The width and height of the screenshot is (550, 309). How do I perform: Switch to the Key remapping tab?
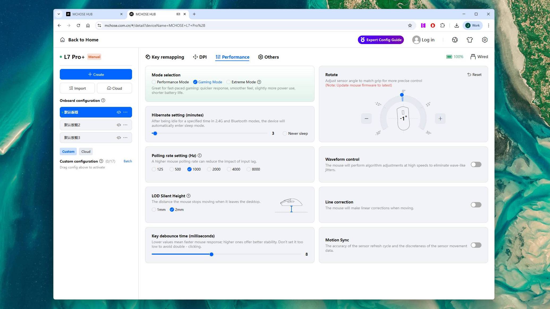[165, 57]
